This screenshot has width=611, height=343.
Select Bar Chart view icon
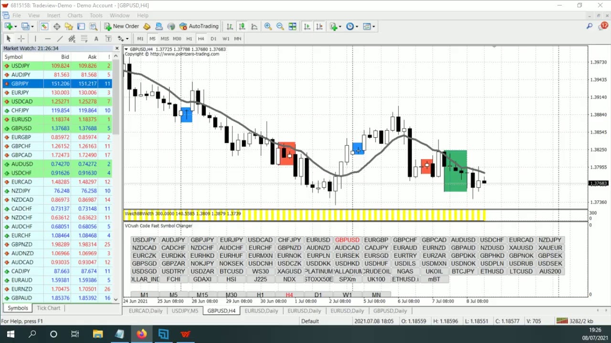pos(230,27)
